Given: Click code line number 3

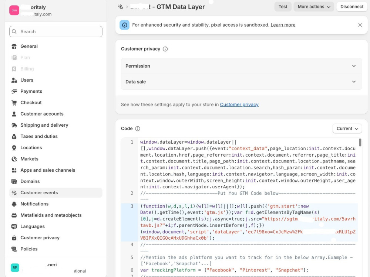Looking at the screenshot, I should (x=132, y=206).
